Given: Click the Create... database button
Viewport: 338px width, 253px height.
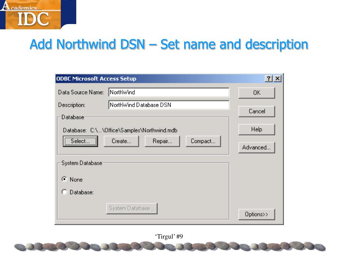Looking at the screenshot, I should [121, 141].
